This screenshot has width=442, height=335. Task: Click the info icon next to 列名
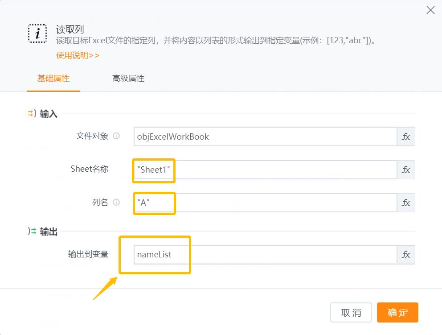coord(117,203)
